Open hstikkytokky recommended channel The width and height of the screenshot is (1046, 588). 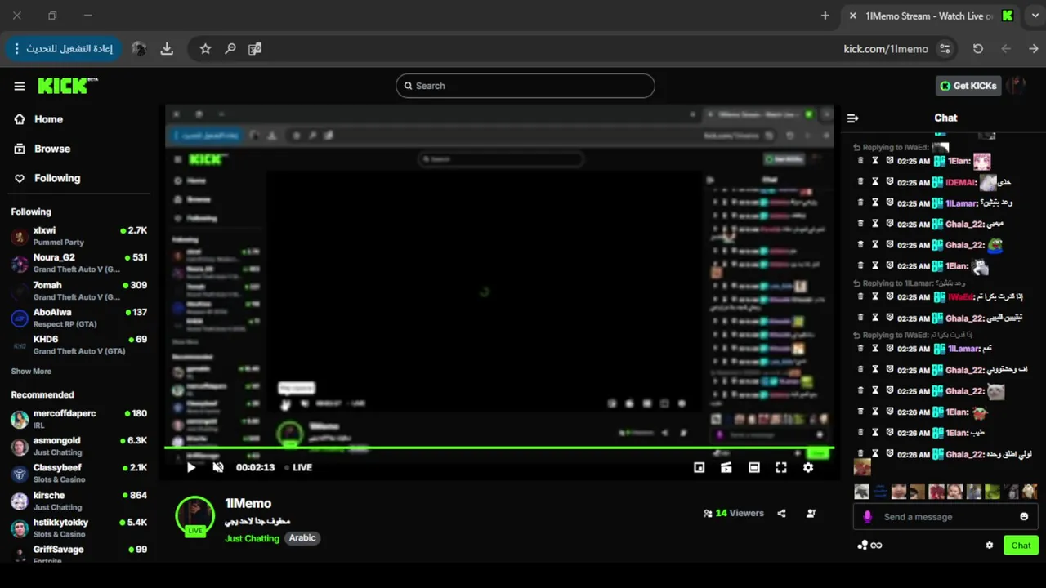click(79, 528)
